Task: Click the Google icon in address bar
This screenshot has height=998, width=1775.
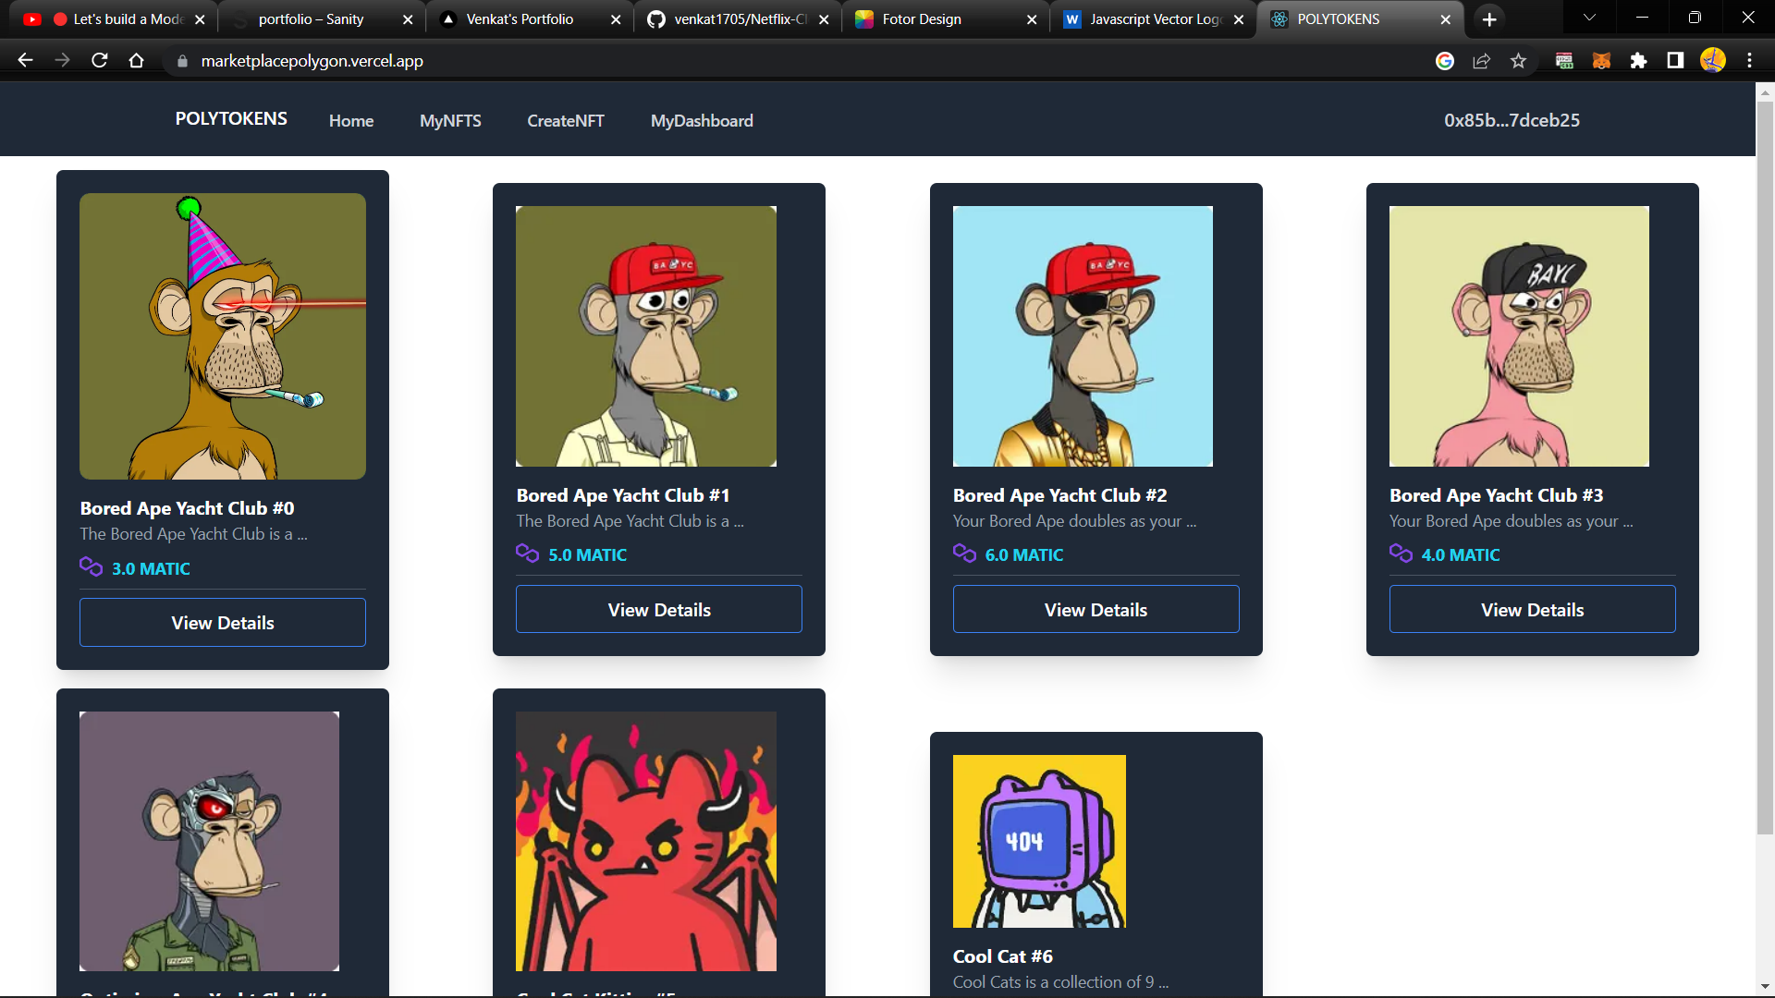Action: point(1445,61)
